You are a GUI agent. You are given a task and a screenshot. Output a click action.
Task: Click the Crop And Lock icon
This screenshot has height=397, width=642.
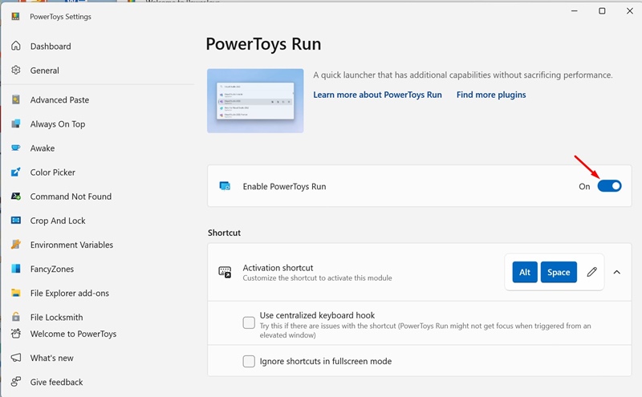pyautogui.click(x=15, y=221)
